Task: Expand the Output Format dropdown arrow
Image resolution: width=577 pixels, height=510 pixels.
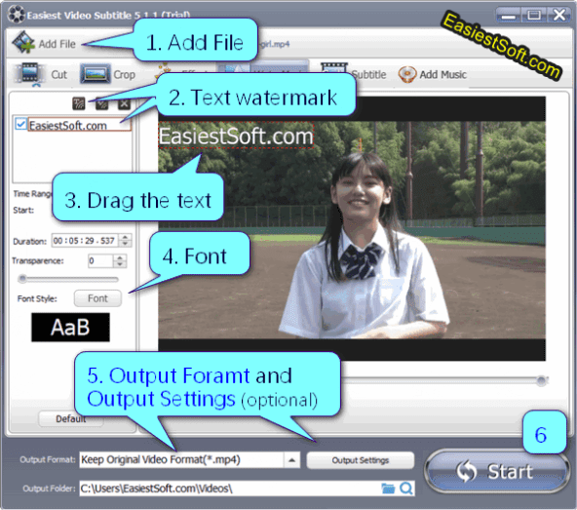Action: [291, 460]
